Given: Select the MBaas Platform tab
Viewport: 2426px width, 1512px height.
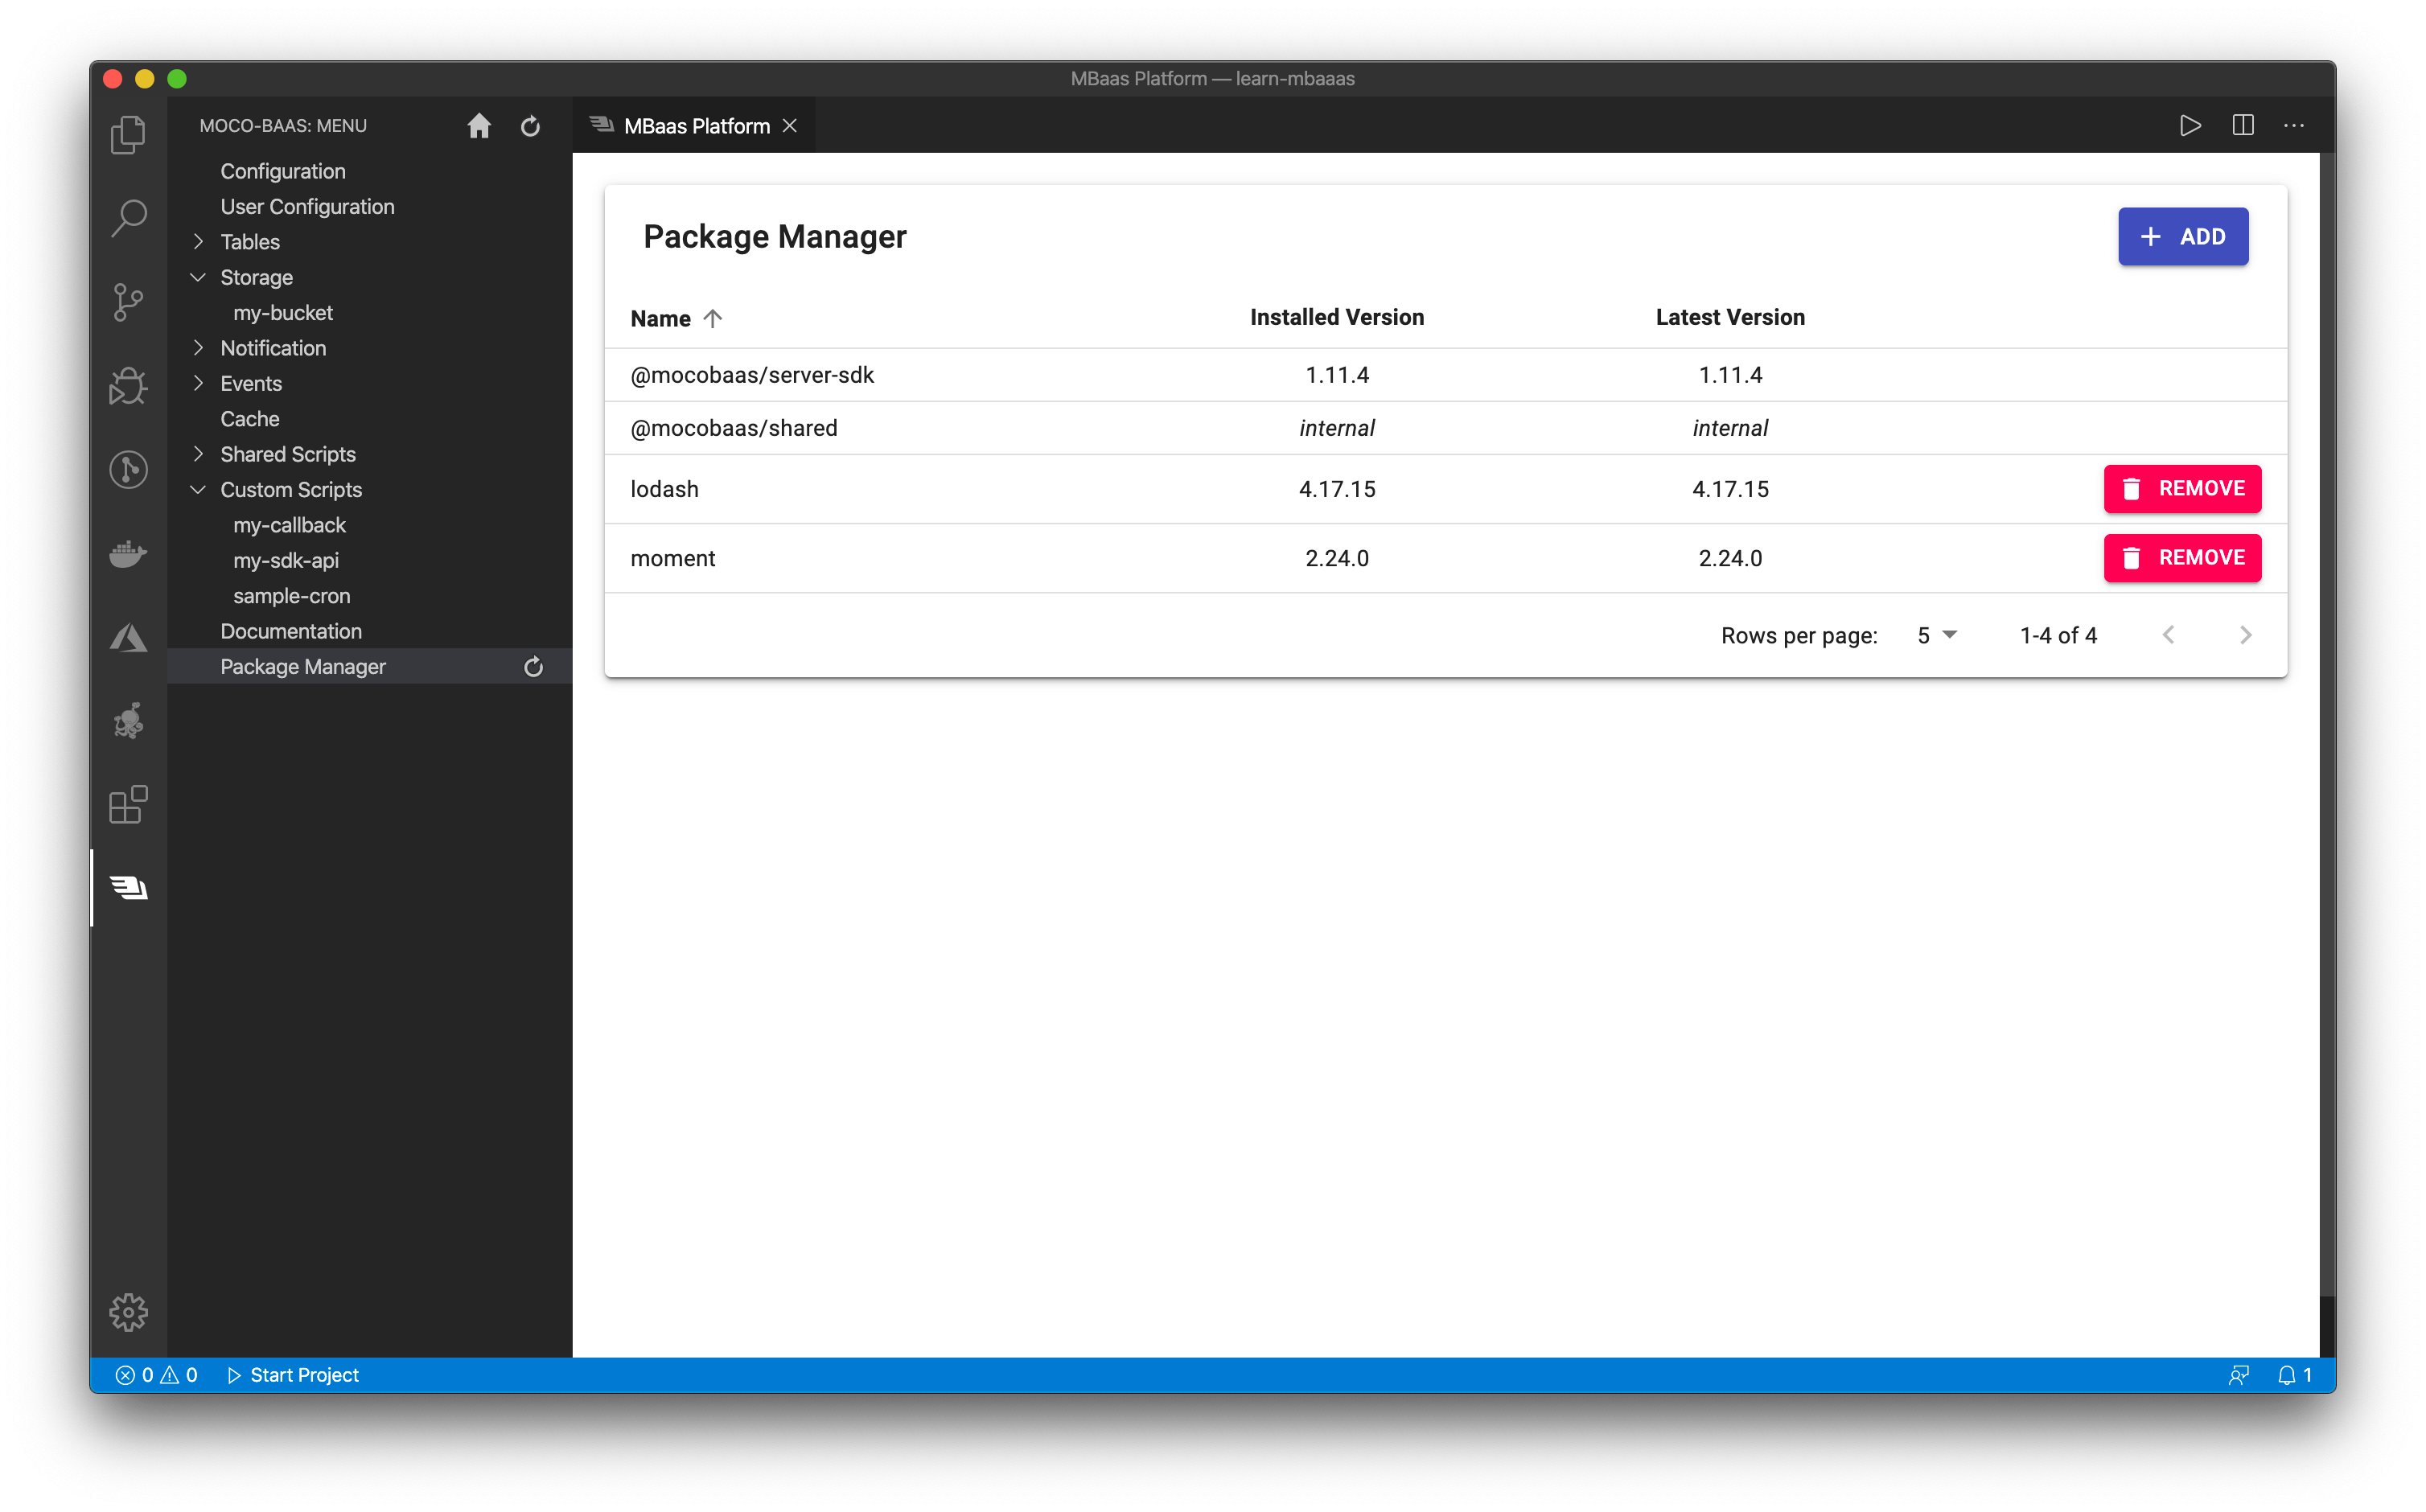Looking at the screenshot, I should pos(696,126).
